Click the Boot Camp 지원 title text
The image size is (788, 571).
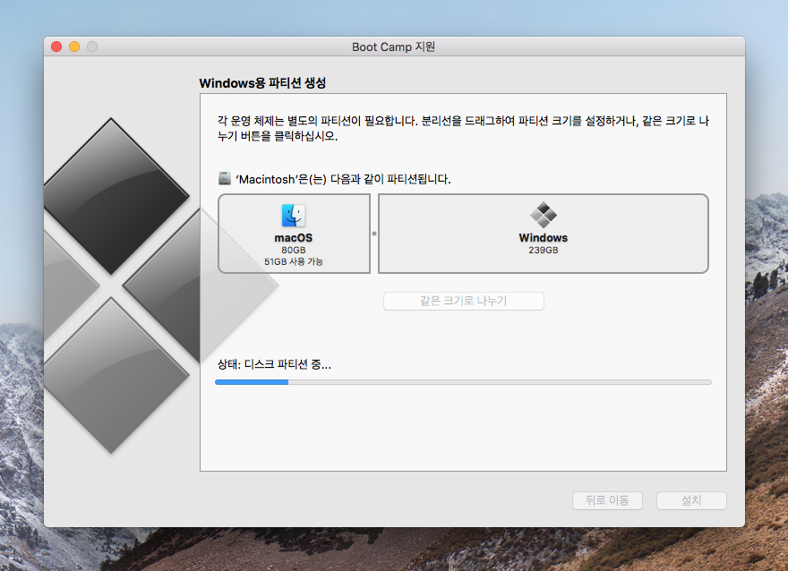[x=393, y=47]
